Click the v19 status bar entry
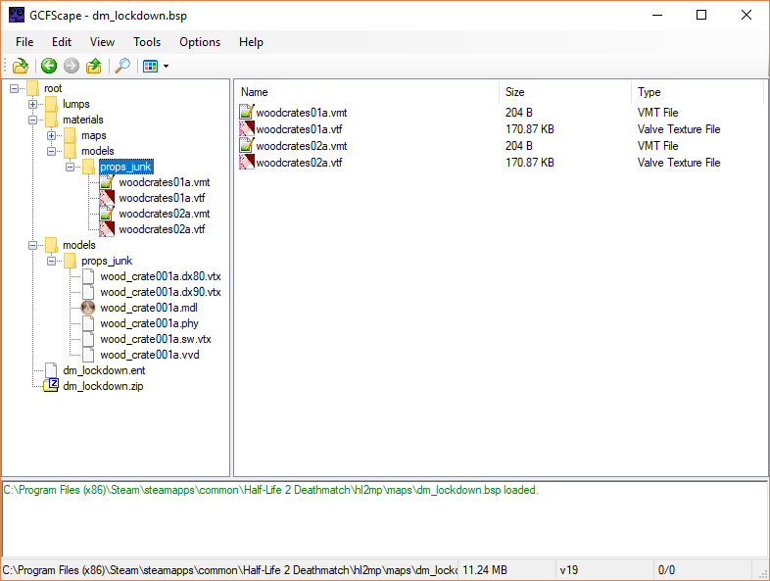This screenshot has width=770, height=581. click(x=568, y=570)
